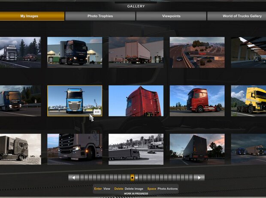Open MAN truck headlights at dusk thumbnail
Screen dimensions: 266x198
20,101
